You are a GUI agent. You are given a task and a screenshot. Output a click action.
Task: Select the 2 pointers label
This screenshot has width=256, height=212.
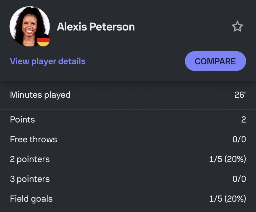click(x=30, y=159)
